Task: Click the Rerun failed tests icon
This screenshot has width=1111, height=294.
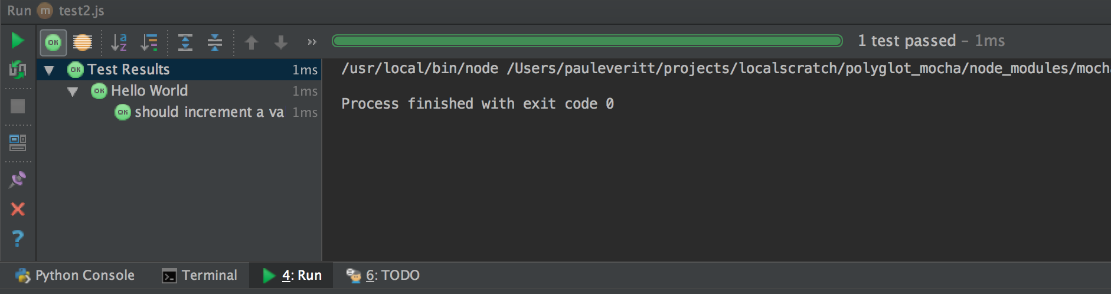Action: [18, 70]
